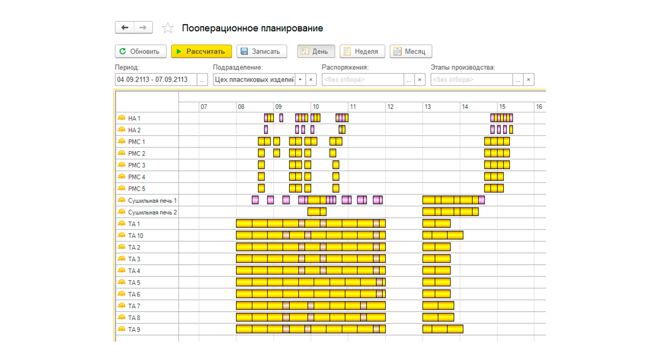Image resolution: width=656 pixels, height=358 pixels.
Task: Switch to Месяц view
Action: (411, 51)
